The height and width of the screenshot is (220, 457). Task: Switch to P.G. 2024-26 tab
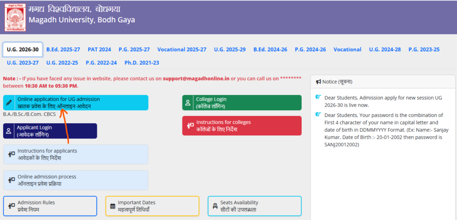click(311, 50)
